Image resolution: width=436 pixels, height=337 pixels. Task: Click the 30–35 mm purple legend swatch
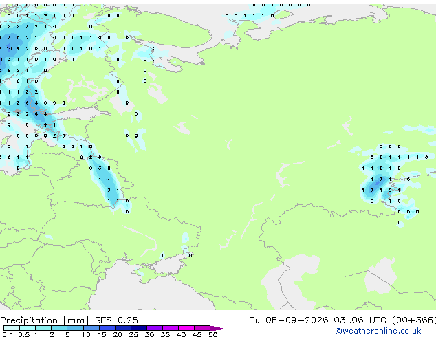click(154, 328)
